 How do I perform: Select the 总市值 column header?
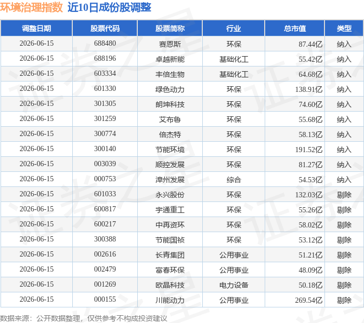(295, 28)
